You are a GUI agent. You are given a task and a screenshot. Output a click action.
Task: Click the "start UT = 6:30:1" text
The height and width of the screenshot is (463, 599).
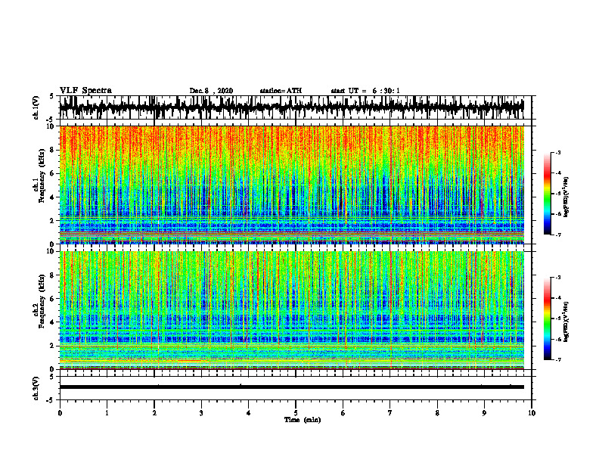[365, 91]
